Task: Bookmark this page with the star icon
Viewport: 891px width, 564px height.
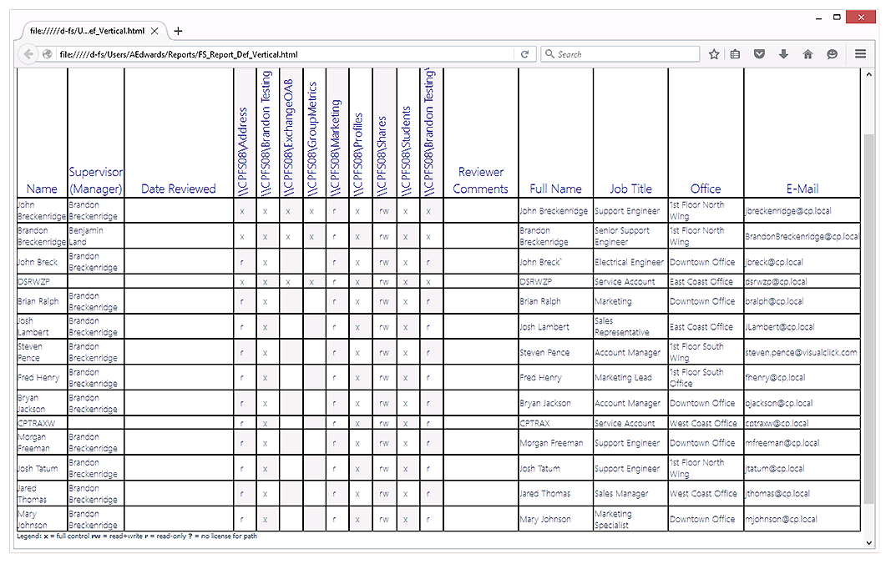Action: click(x=714, y=54)
